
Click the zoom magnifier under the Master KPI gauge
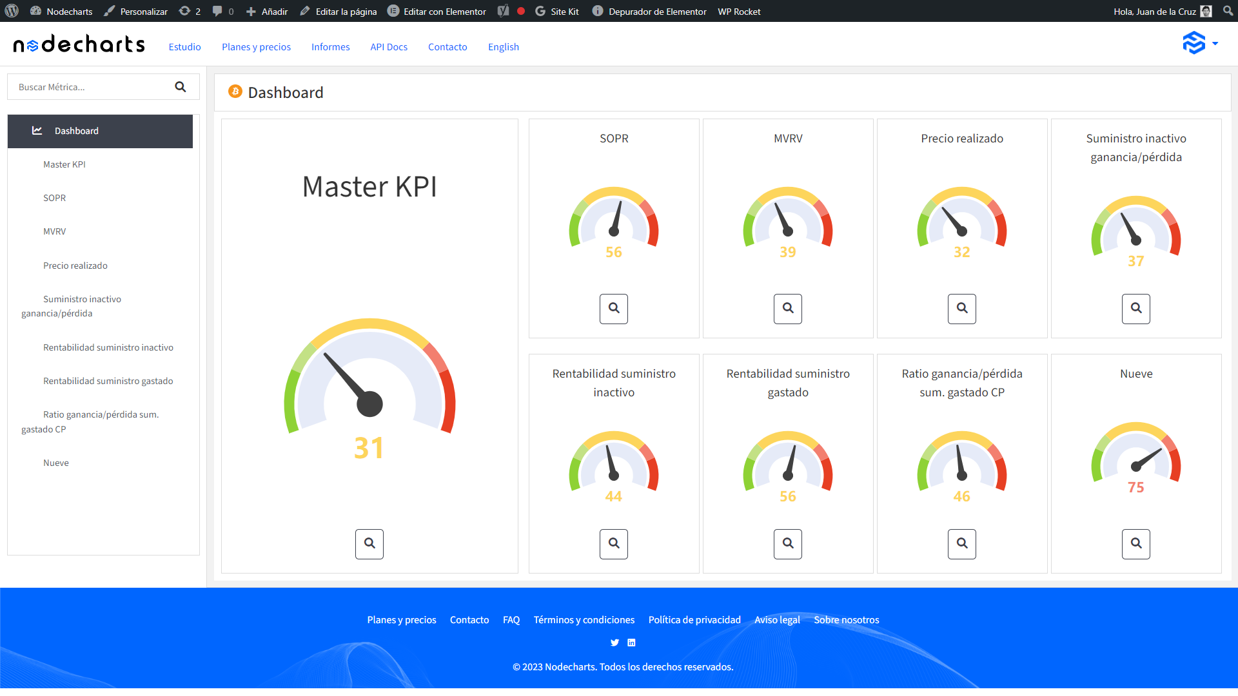point(369,544)
